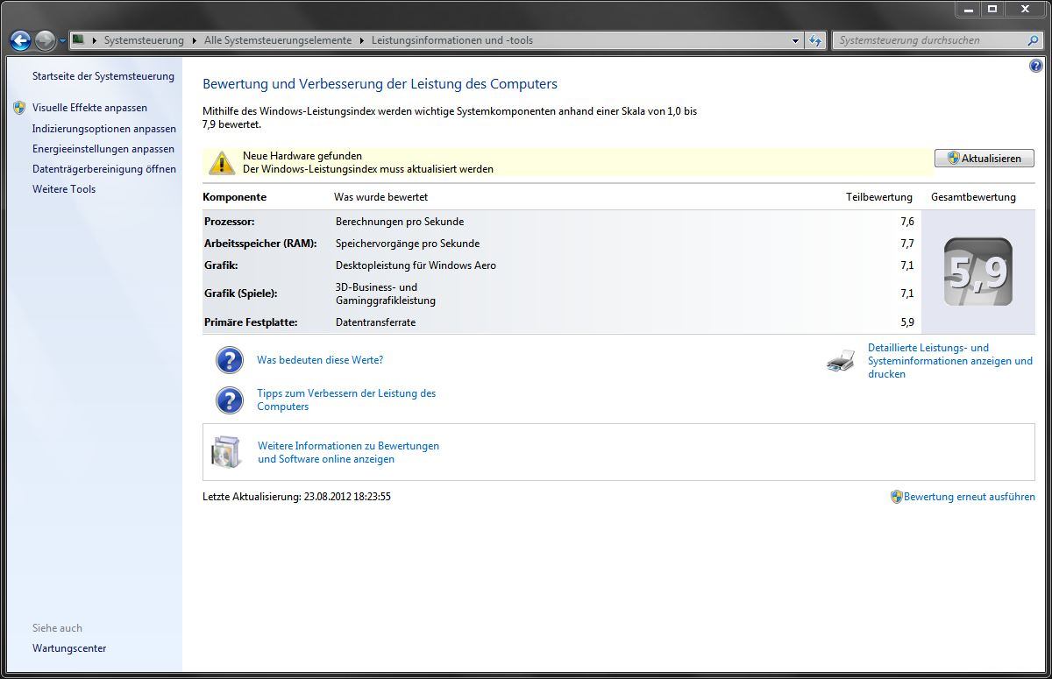Click the refresh button beside address bar
The image size is (1052, 679).
[x=815, y=40]
